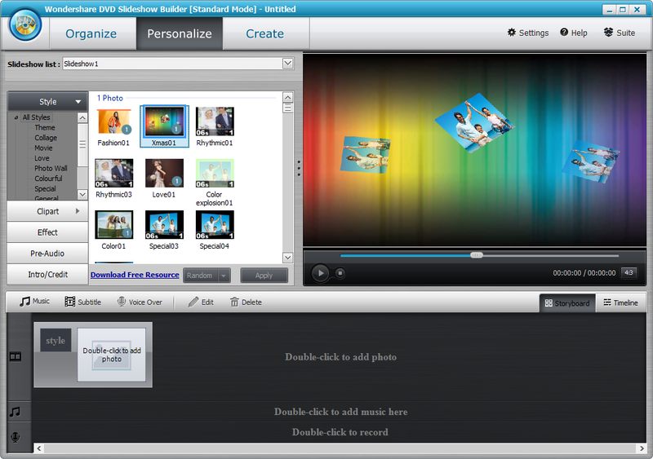Open the Intro/Credit panel

[x=47, y=274]
